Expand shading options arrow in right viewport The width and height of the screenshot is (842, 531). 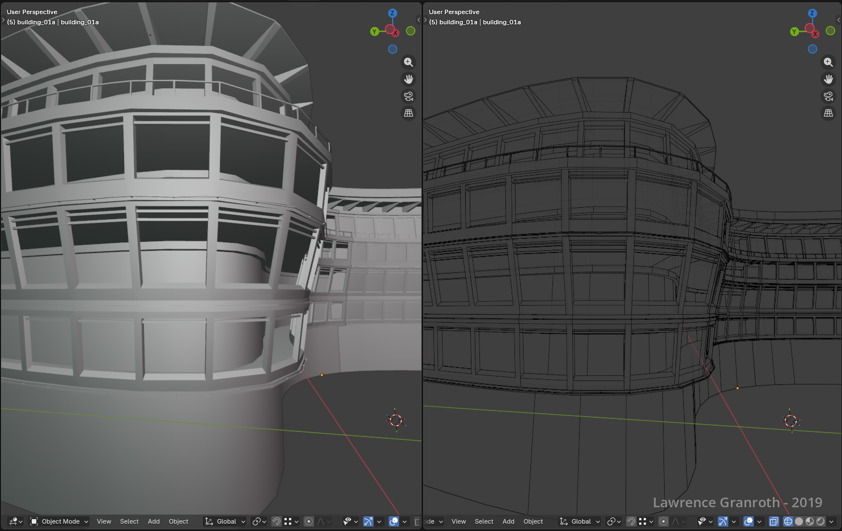[831, 521]
